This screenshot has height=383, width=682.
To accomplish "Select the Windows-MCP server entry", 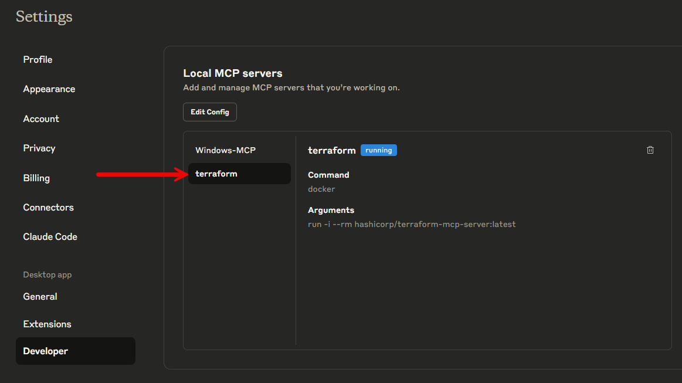I will [x=239, y=150].
